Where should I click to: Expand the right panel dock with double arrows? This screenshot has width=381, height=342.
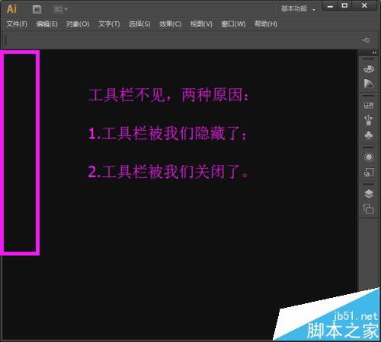(x=374, y=52)
